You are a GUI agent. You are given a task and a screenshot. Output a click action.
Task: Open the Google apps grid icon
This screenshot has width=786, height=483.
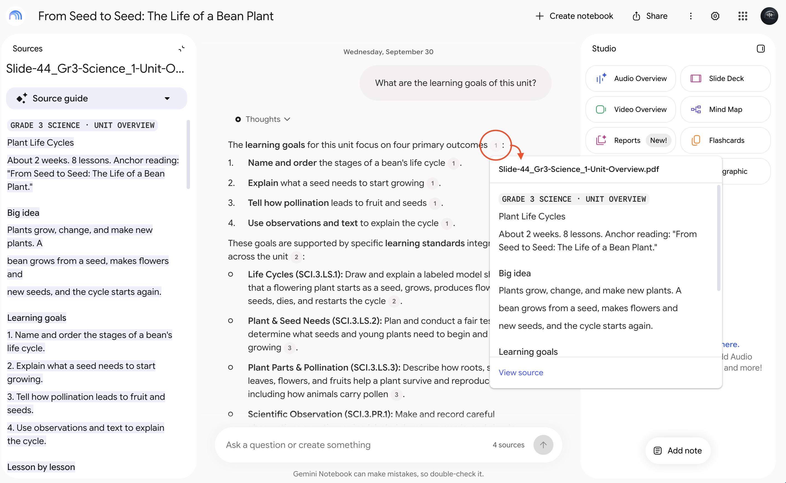[x=743, y=16]
